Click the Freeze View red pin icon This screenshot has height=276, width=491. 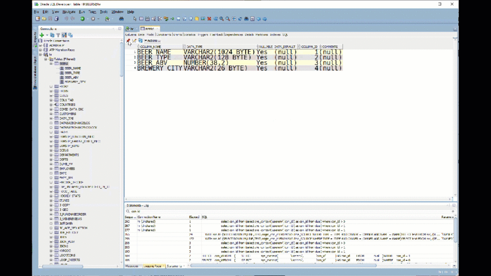tap(128, 41)
